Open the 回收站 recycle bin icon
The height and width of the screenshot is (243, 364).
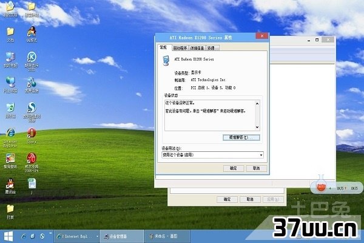pyautogui.click(x=10, y=108)
